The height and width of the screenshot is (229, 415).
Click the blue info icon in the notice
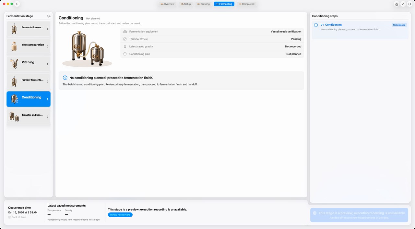pos(65,78)
